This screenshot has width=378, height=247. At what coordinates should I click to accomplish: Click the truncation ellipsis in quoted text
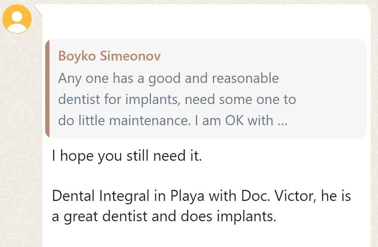(282, 121)
